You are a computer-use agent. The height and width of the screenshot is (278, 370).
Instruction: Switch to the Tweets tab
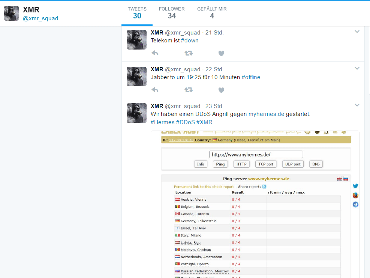[x=137, y=13]
